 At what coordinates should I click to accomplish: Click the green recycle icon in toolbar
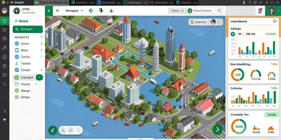pyautogui.click(x=91, y=11)
